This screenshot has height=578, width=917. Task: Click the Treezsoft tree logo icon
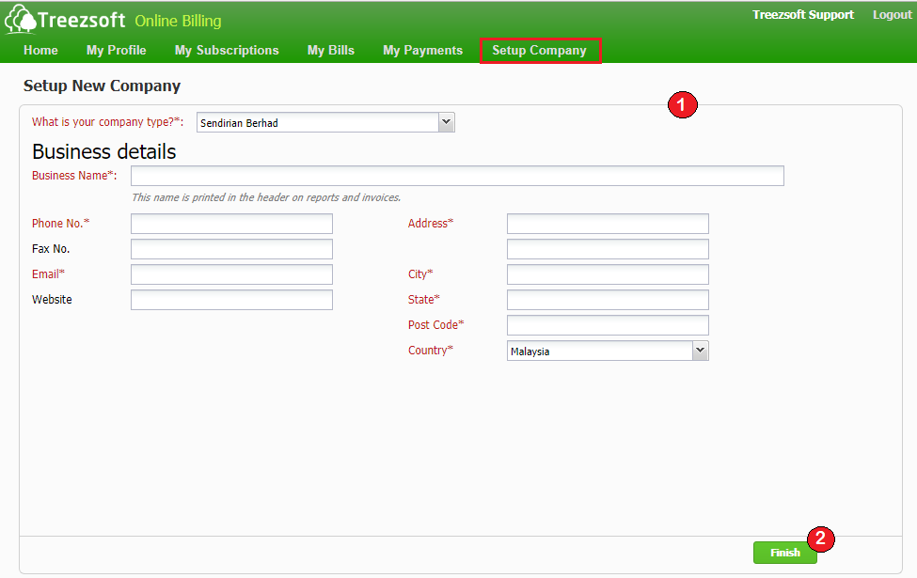pyautogui.click(x=21, y=20)
